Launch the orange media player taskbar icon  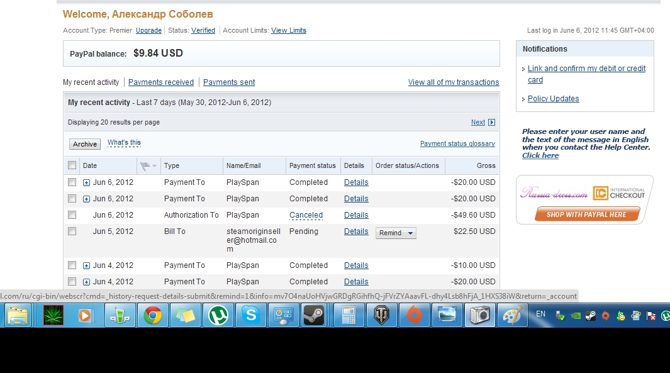tap(86, 316)
